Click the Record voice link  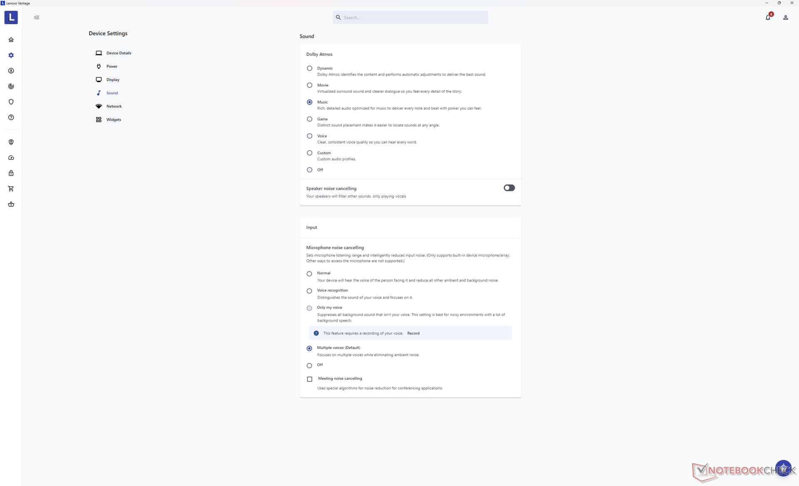click(413, 333)
